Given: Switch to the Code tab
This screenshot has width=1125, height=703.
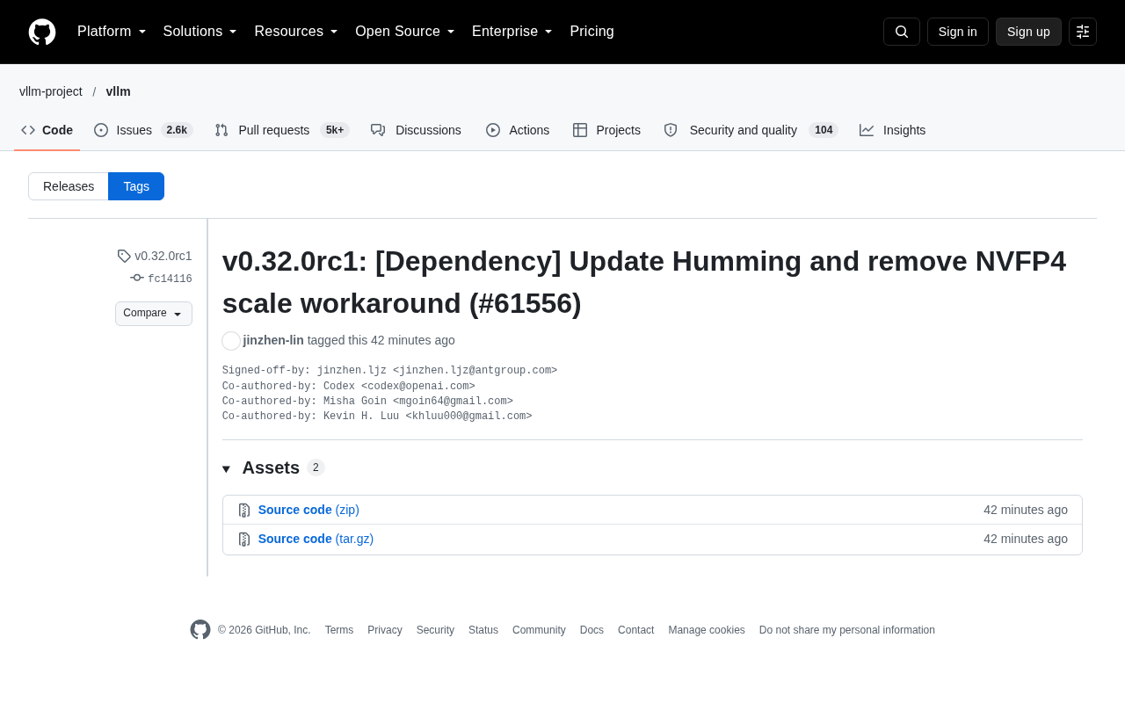Looking at the screenshot, I should pos(47,130).
